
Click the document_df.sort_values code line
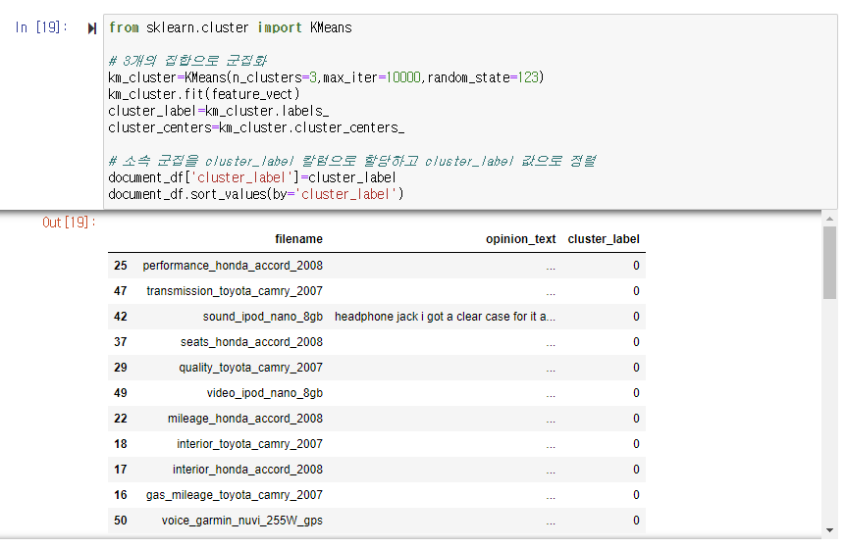[256, 194]
